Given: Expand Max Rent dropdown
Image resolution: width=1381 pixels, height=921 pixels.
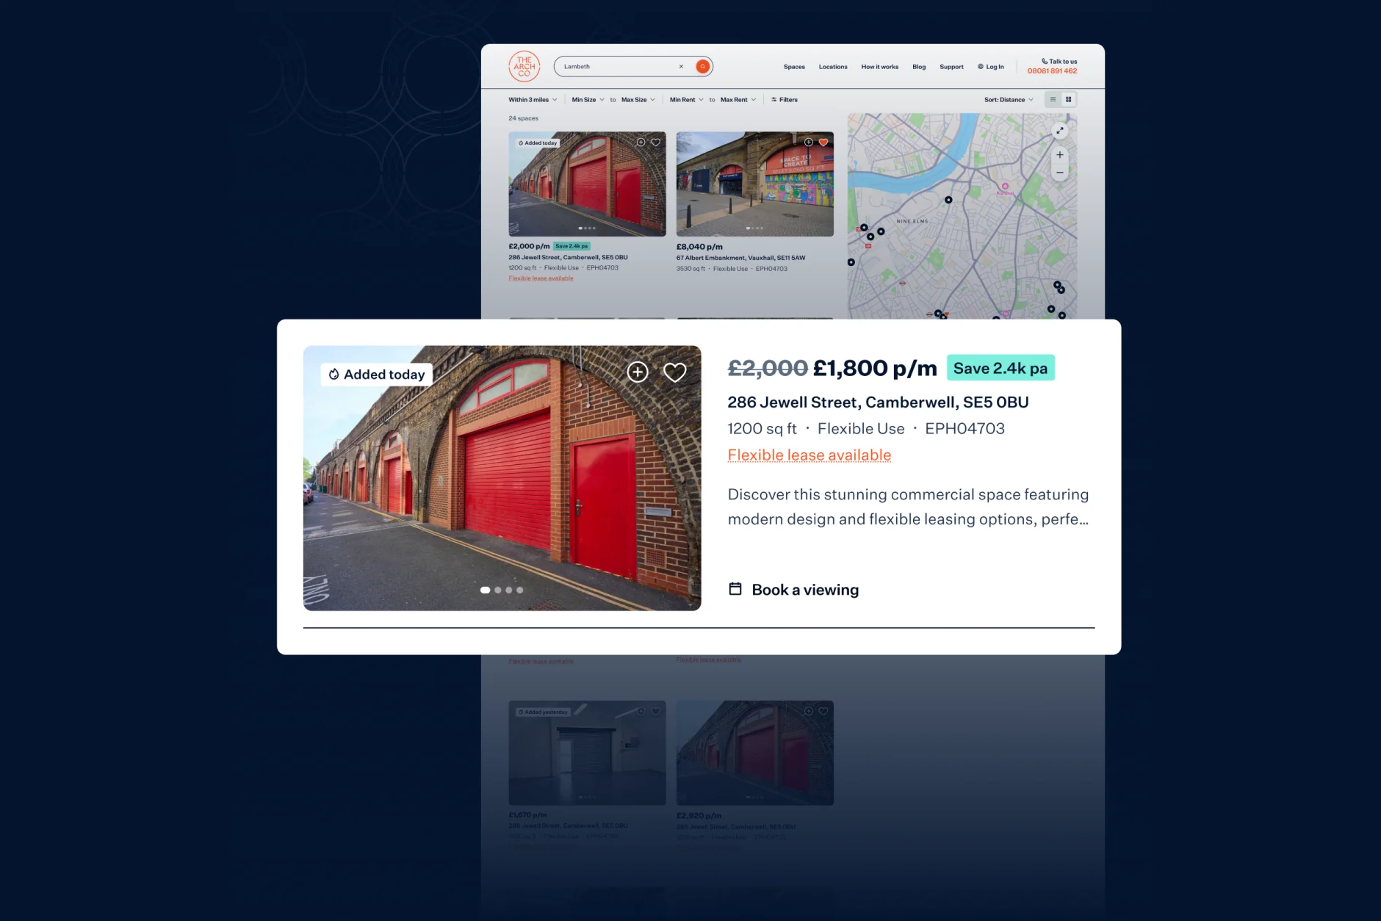Looking at the screenshot, I should 738,100.
